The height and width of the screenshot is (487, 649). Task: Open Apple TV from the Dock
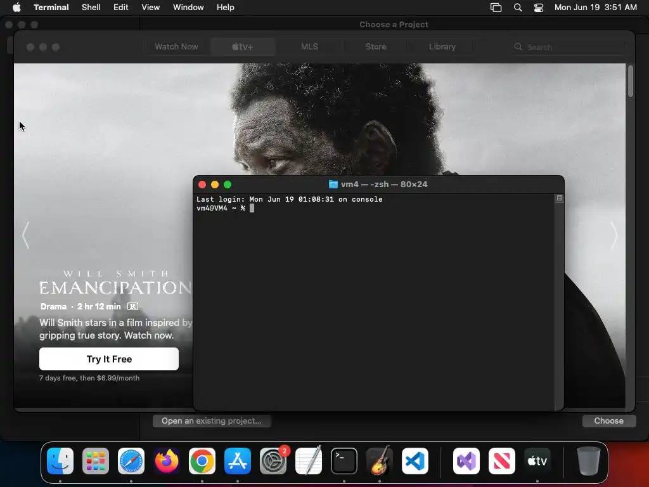click(537, 461)
